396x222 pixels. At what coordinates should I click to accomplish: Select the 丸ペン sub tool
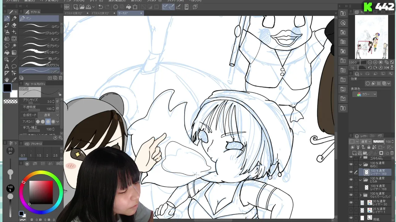(39, 39)
